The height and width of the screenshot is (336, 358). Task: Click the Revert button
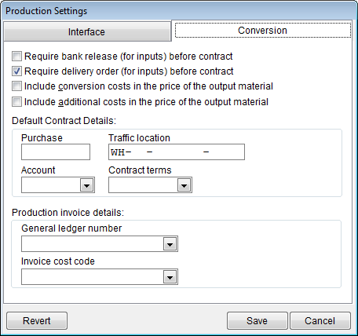coord(37,321)
